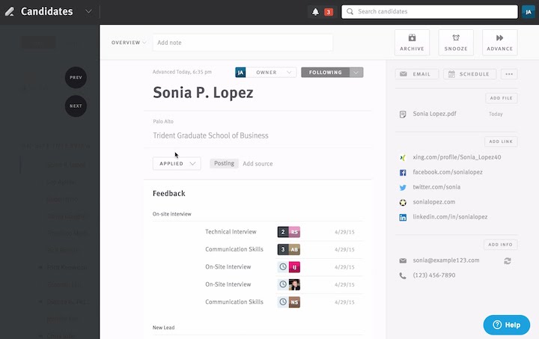
Task: Click the Schedule button
Action: pyautogui.click(x=469, y=74)
